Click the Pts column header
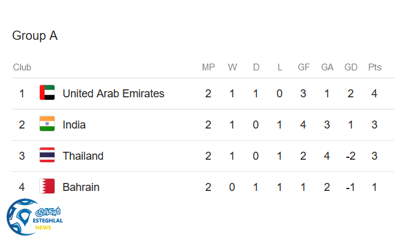 374,67
